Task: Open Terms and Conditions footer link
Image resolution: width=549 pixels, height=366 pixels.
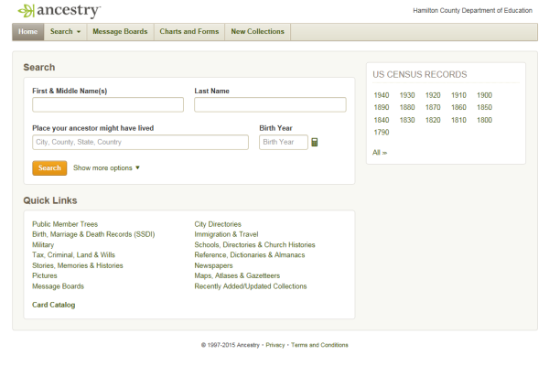Action: coord(319,345)
